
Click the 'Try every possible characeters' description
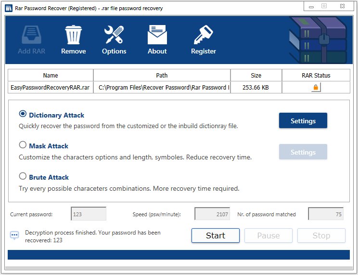click(129, 189)
